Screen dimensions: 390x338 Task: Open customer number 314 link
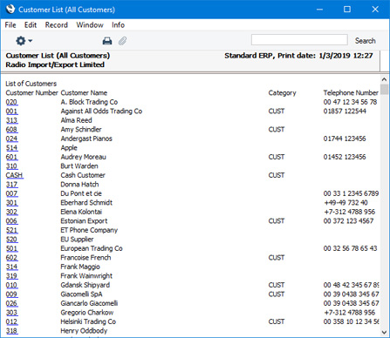(x=11, y=267)
